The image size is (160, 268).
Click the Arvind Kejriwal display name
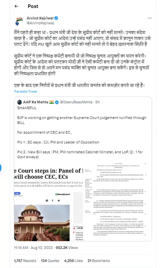click(40, 18)
